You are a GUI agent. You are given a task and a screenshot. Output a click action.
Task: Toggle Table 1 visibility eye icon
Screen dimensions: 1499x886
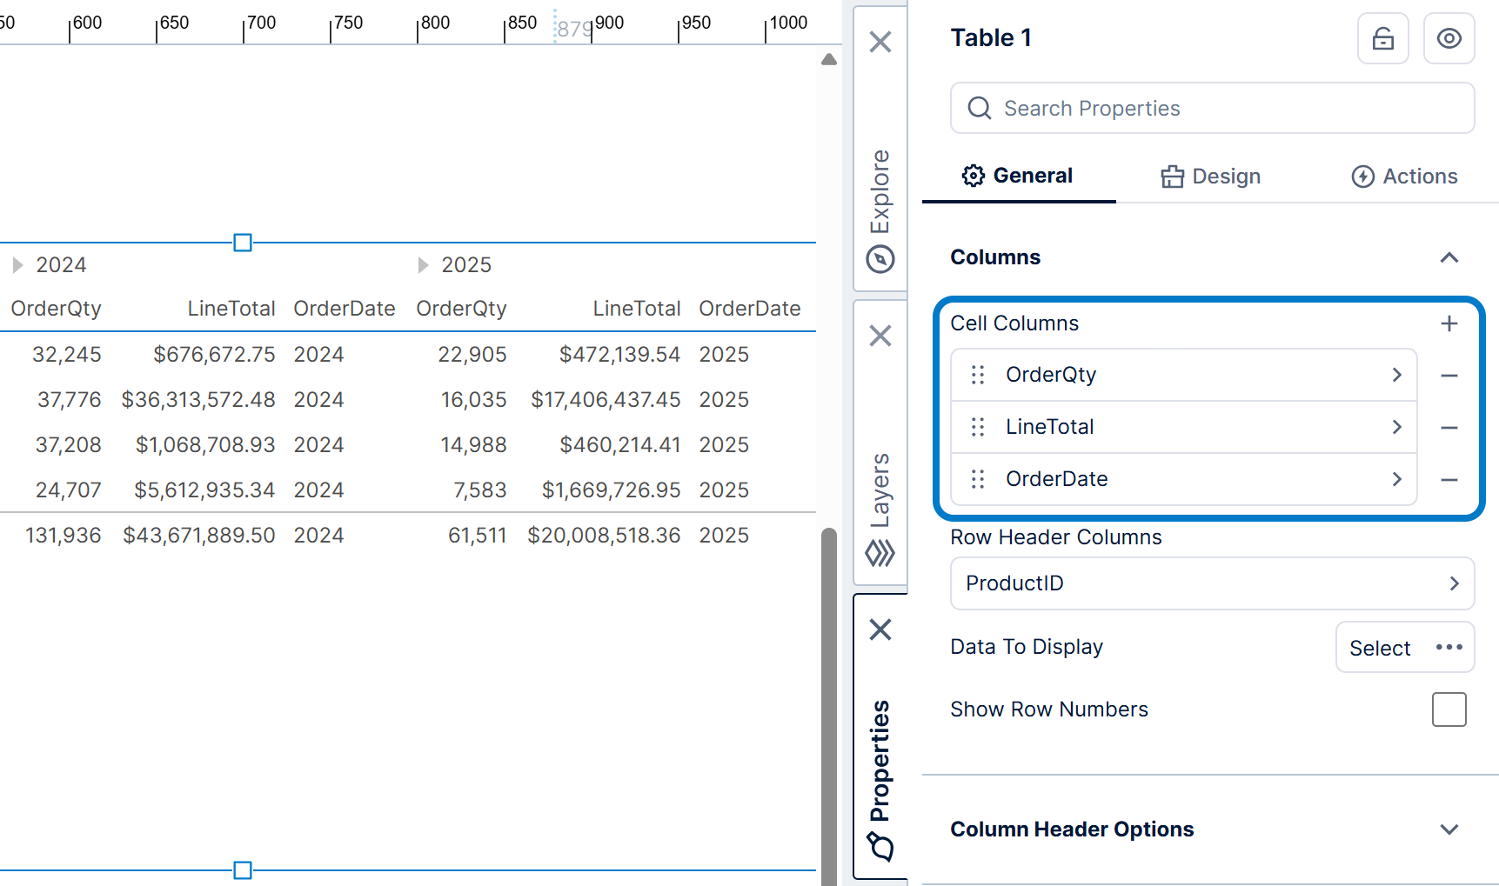(x=1449, y=38)
